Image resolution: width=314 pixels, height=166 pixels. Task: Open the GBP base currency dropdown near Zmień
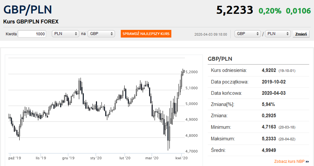point(248,34)
